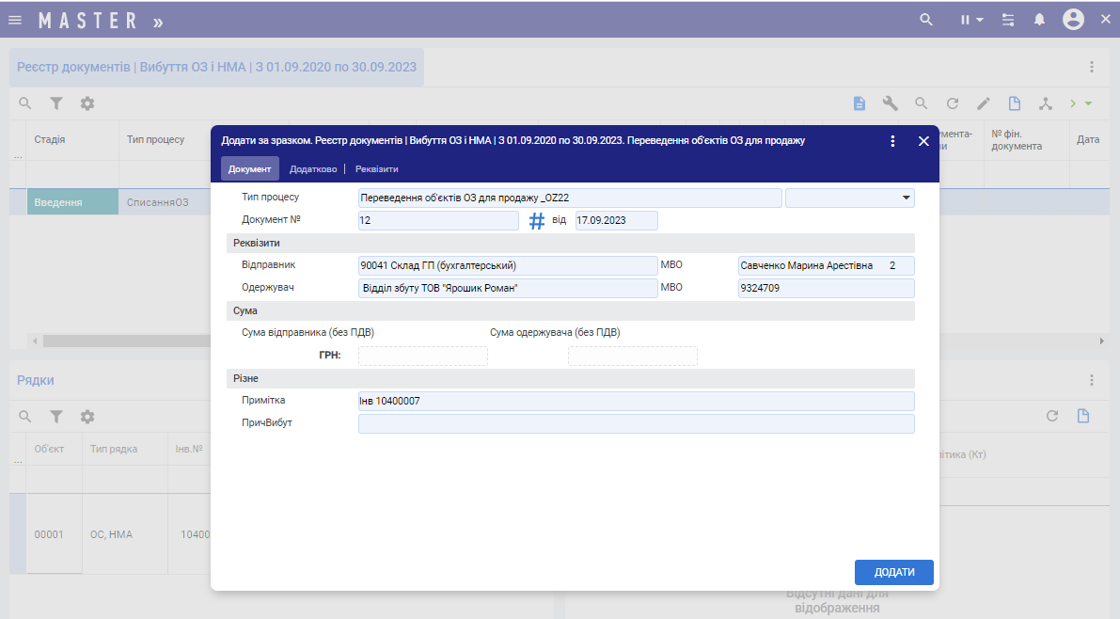The image size is (1120, 619).
Task: Click the pencil edit icon
Action: [984, 103]
